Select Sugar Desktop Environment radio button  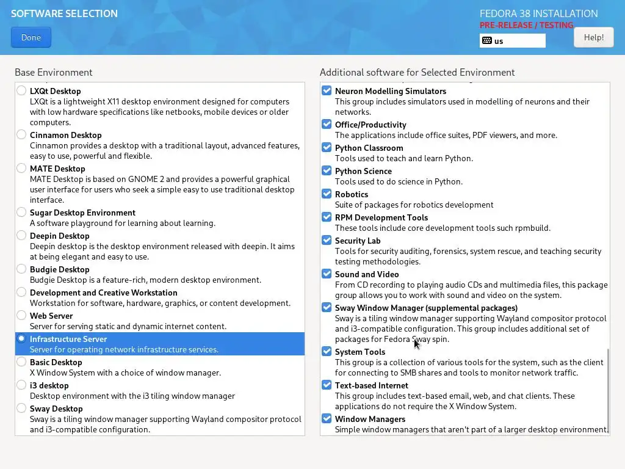(x=21, y=212)
